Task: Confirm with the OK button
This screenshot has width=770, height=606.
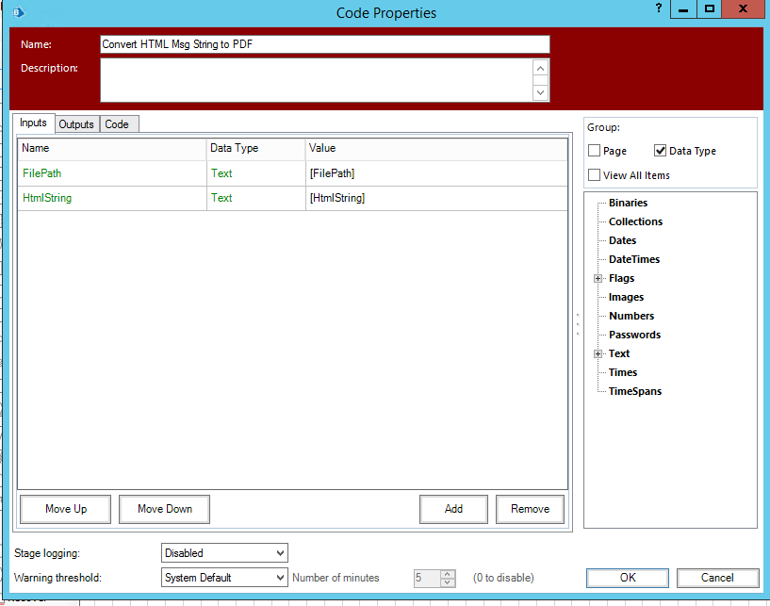Action: tap(628, 578)
